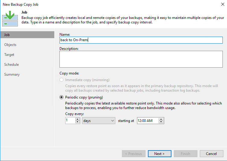This screenshot has height=161, width=227.
Task: Select Immediate copy (mirroring) radio button
Action: pyautogui.click(x=62, y=80)
